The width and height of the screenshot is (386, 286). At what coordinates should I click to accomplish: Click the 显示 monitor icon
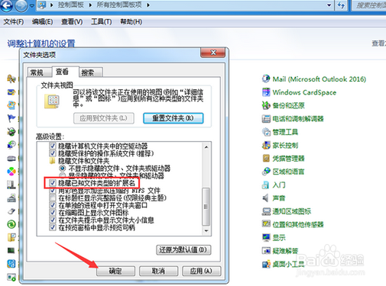pyautogui.click(x=266, y=238)
